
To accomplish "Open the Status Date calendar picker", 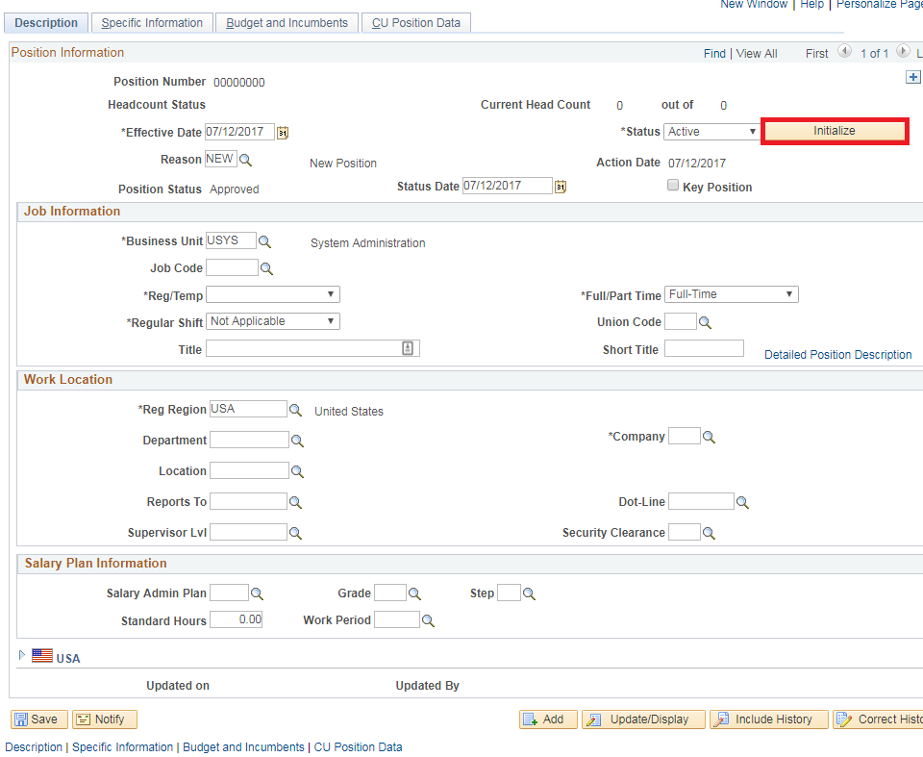I will click(561, 187).
